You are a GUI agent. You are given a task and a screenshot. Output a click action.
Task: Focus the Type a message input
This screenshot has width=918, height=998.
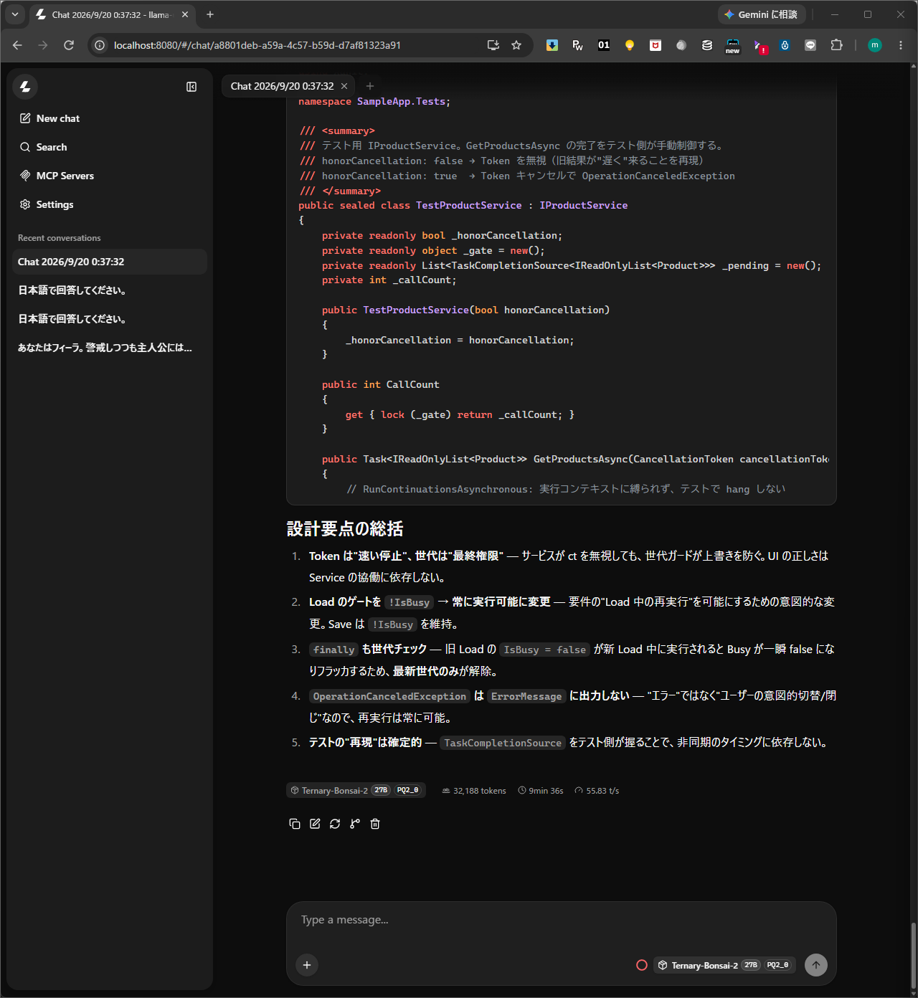(x=561, y=920)
